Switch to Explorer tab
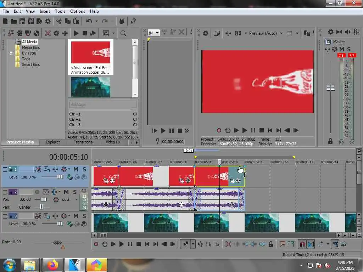The height and width of the screenshot is (272, 363). [x=52, y=142]
